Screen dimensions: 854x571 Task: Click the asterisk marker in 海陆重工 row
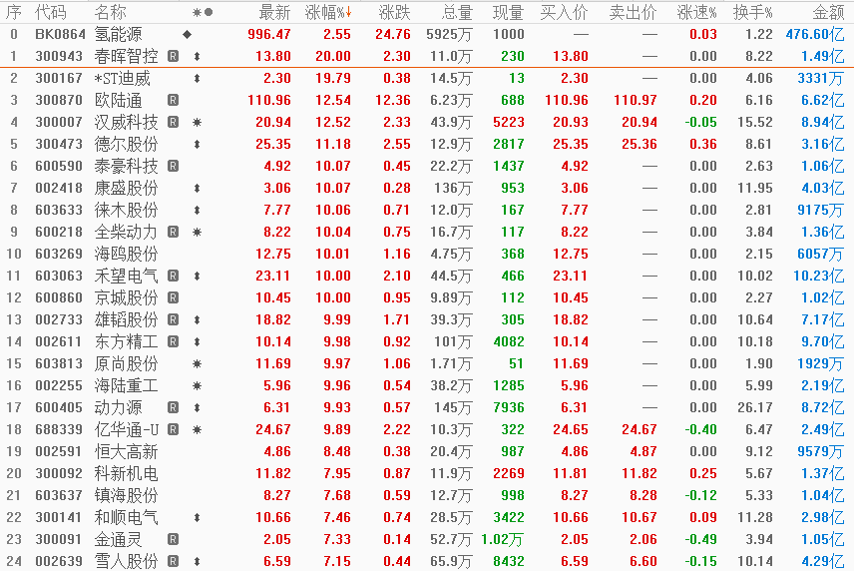pos(198,385)
